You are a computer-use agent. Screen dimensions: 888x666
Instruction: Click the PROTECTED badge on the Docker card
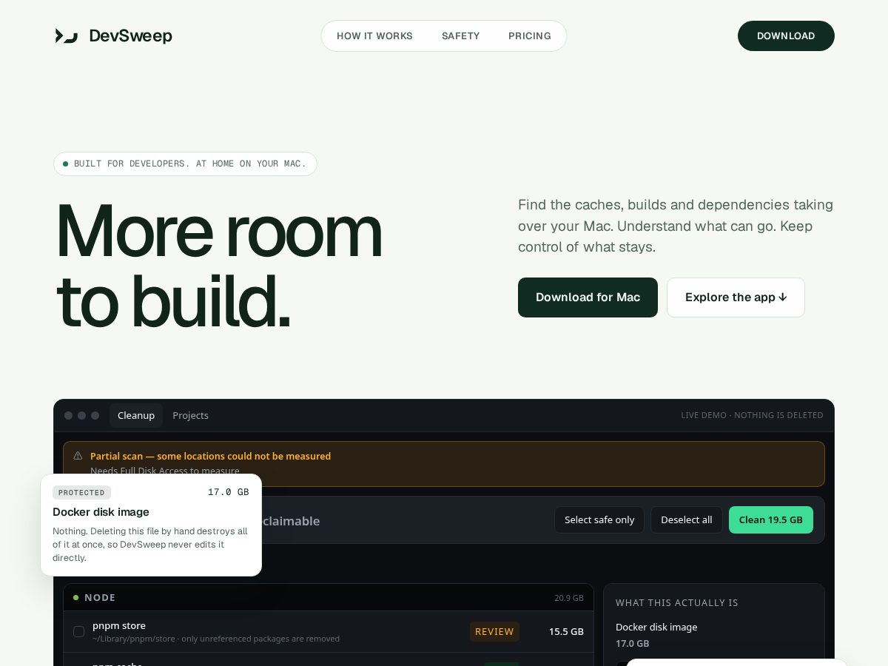pyautogui.click(x=81, y=492)
